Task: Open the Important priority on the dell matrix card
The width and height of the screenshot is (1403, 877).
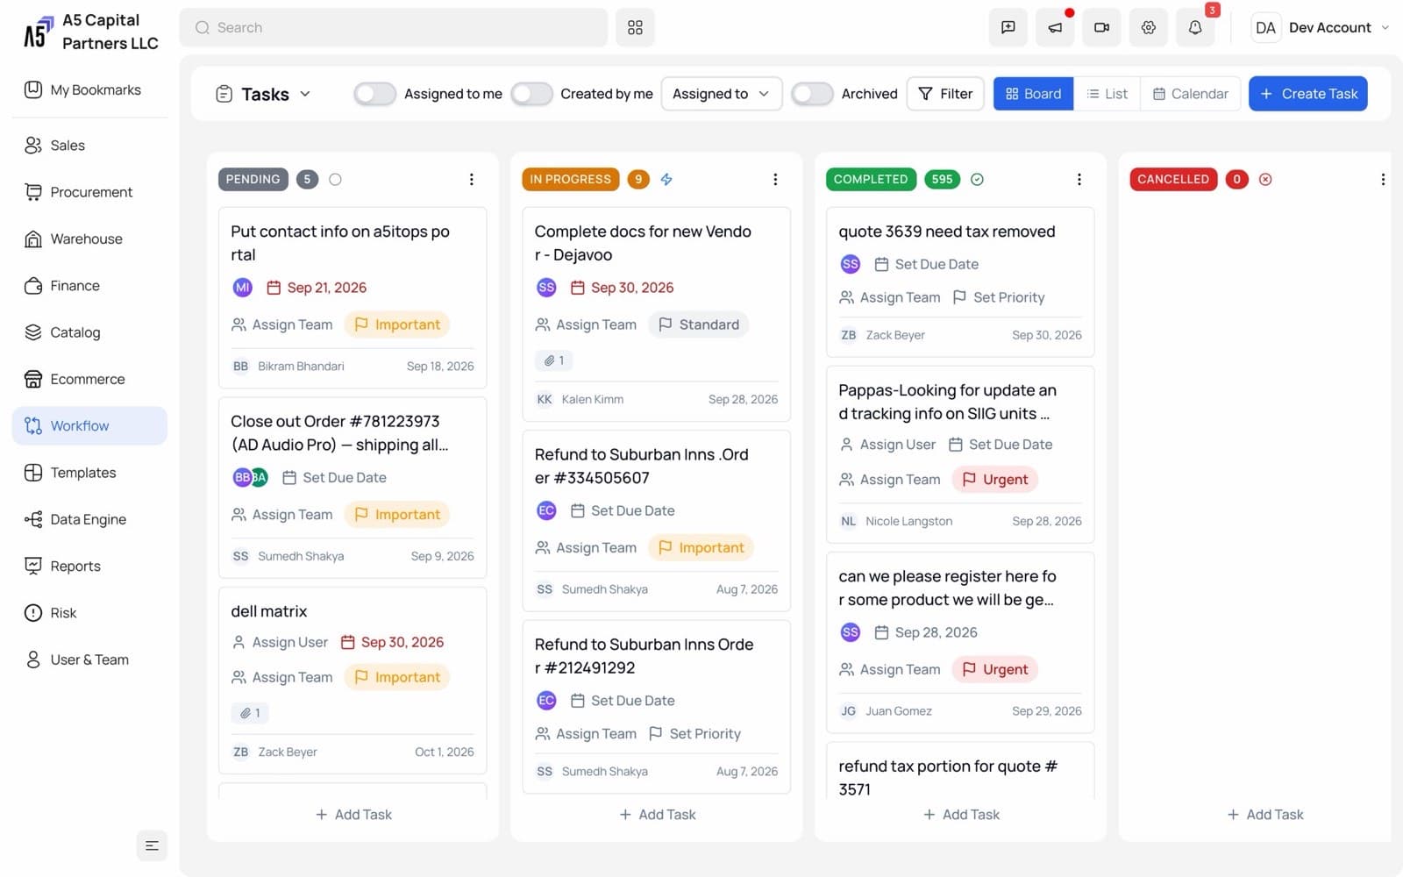Action: [x=397, y=678]
